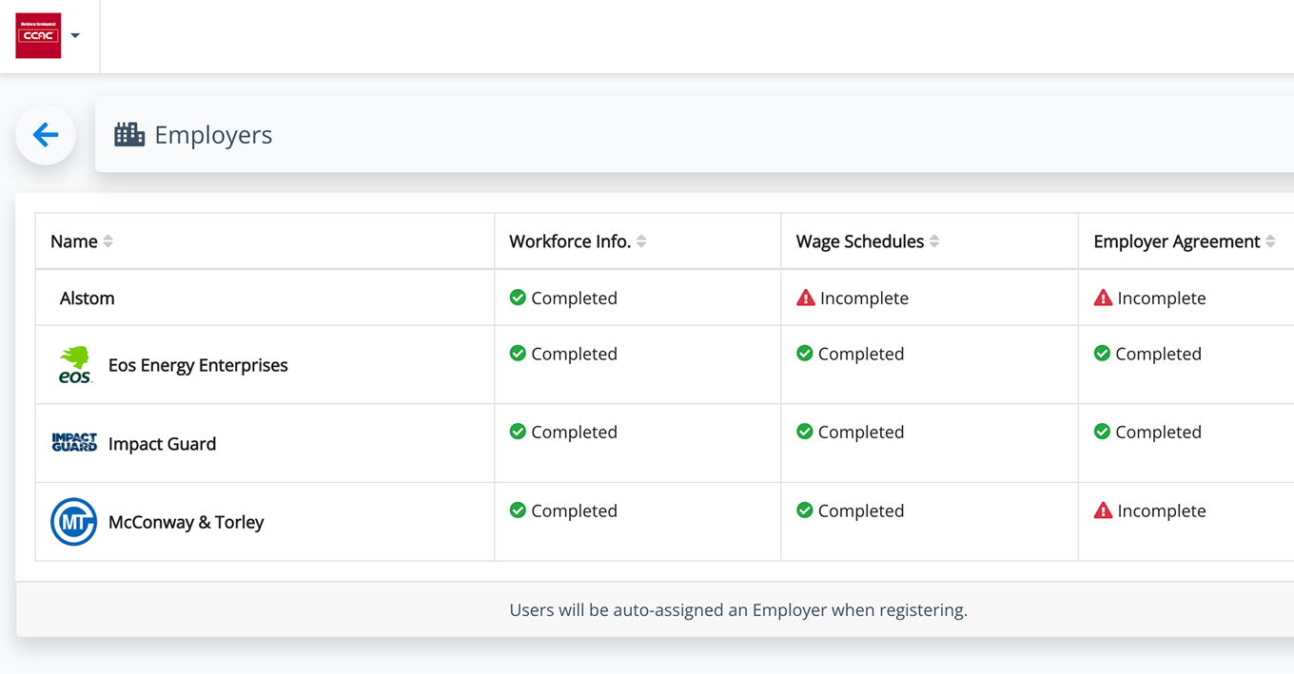Click the green Completed icon for Impact Guard's Wage Schedules
The image size is (1294, 674).
click(x=806, y=432)
